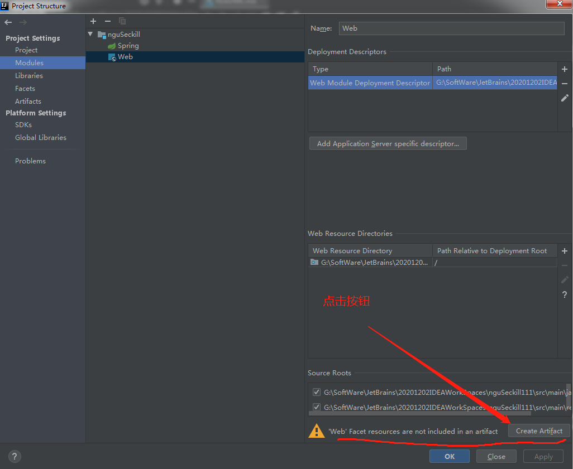This screenshot has height=469, width=573.
Task: Click the Type column header
Action: pos(370,69)
